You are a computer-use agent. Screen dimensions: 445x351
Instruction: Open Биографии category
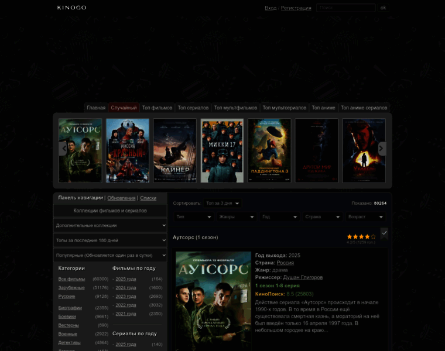[x=70, y=308]
